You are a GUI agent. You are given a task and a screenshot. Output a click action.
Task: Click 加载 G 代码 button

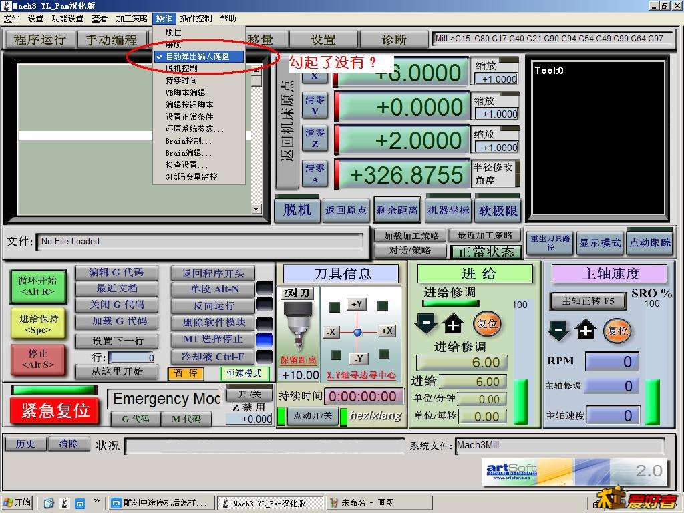click(x=116, y=321)
